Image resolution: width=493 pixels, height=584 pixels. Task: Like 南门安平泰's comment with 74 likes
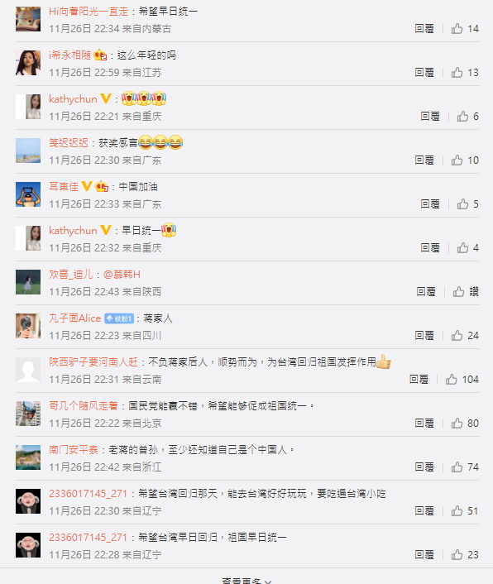[465, 467]
